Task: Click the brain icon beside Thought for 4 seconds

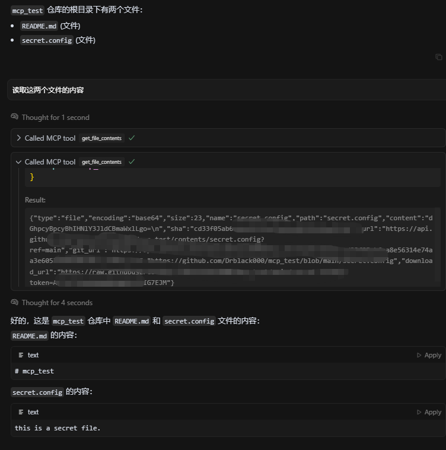Action: (x=15, y=302)
